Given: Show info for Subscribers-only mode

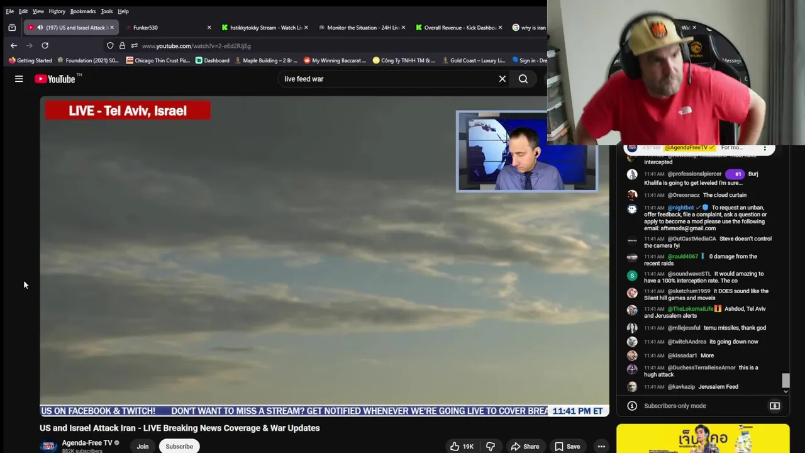Looking at the screenshot, I should click(632, 406).
